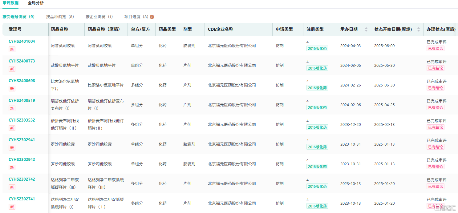Open acceptance number CYHS2302941
Viewport: 458px width, 213px height.
click(22, 140)
